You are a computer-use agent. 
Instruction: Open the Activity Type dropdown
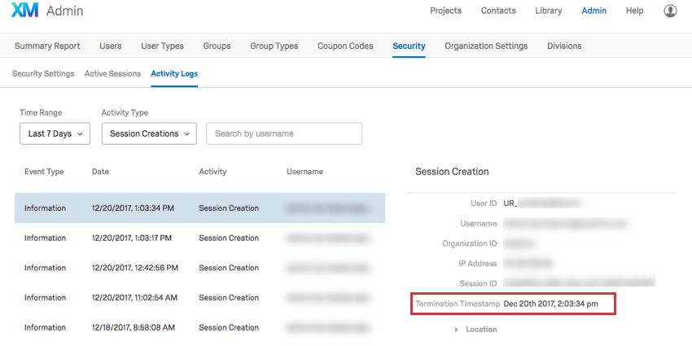click(x=149, y=134)
